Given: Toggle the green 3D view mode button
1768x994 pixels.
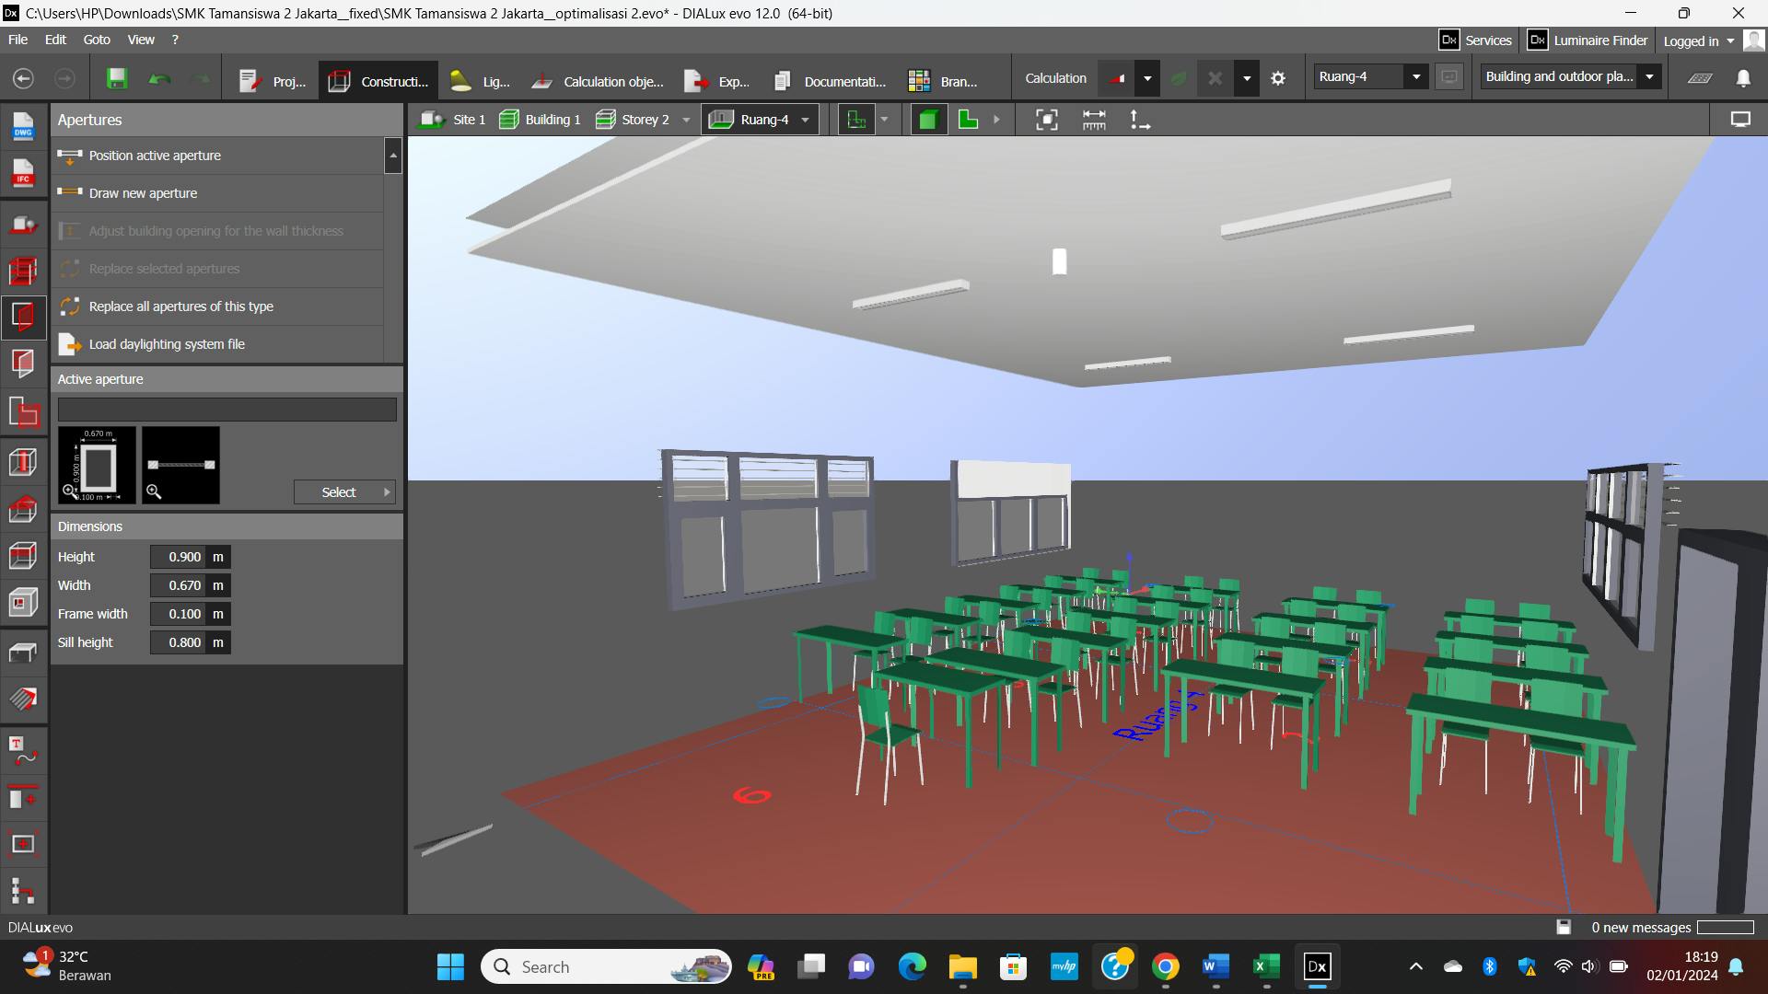Looking at the screenshot, I should [x=928, y=120].
